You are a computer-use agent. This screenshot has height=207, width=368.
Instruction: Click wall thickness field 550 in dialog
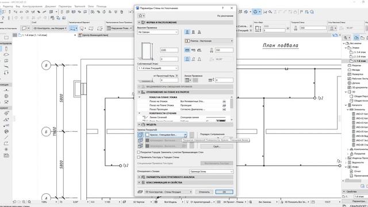tap(224, 50)
